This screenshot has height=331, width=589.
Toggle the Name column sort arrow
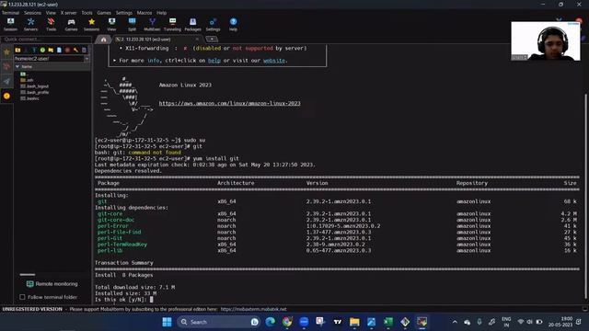point(17,66)
